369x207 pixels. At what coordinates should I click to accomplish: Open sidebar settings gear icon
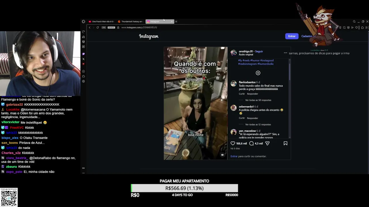(83, 81)
